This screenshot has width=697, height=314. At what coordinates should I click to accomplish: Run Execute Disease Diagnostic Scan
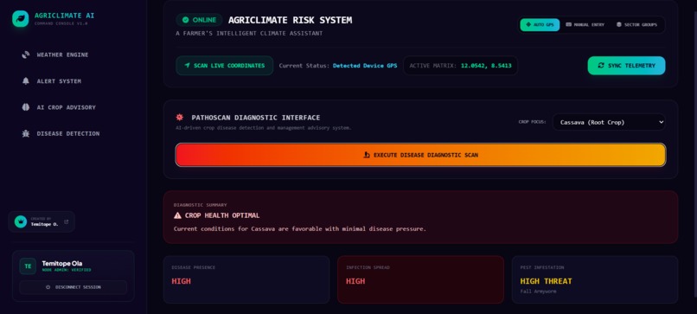tap(420, 155)
